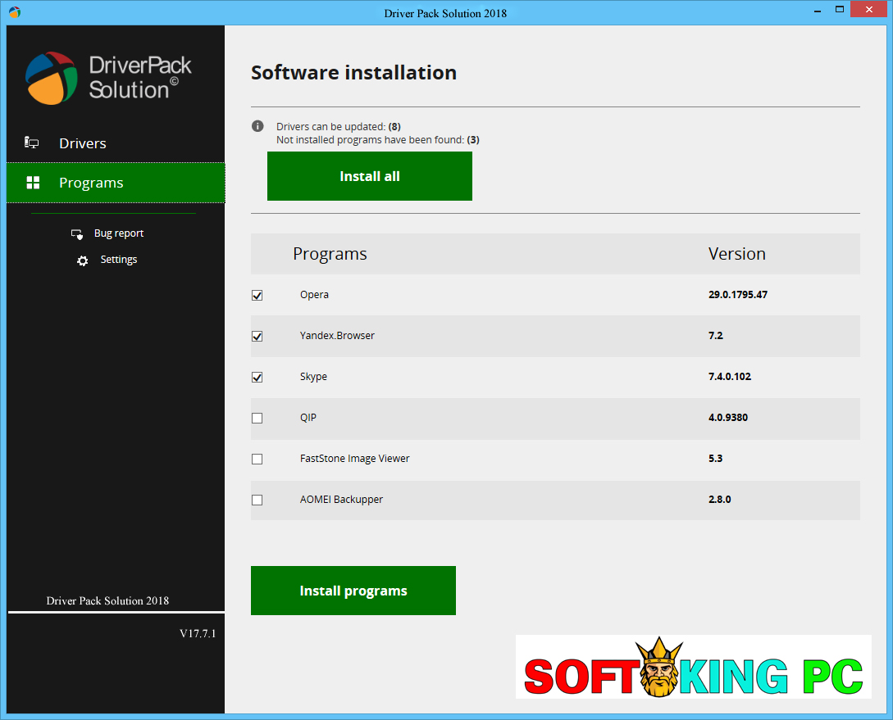Uncheck the Yandex.Browser checkbox

(x=257, y=336)
